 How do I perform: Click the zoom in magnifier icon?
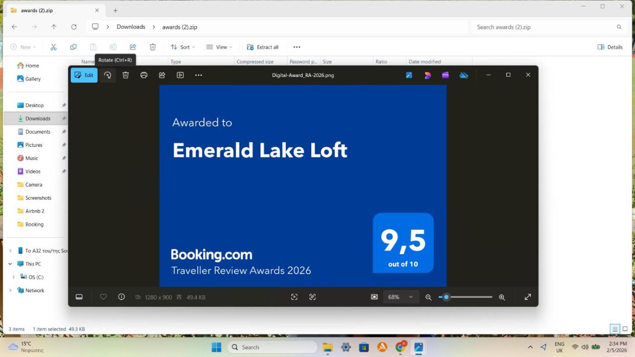click(502, 297)
